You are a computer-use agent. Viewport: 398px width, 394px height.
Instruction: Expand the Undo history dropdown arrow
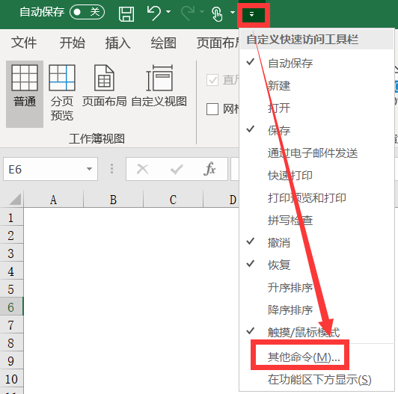[168, 12]
